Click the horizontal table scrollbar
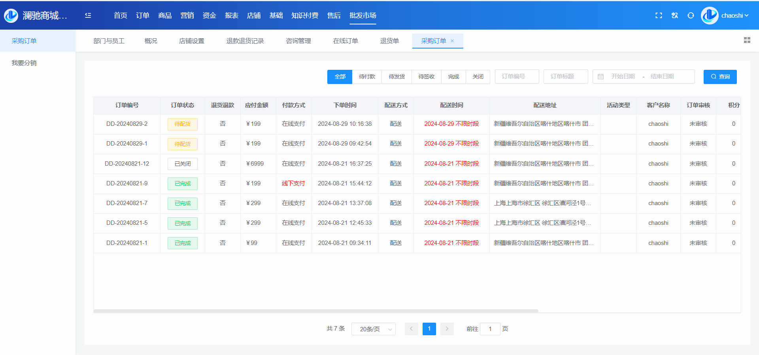759x355 pixels. click(315, 311)
